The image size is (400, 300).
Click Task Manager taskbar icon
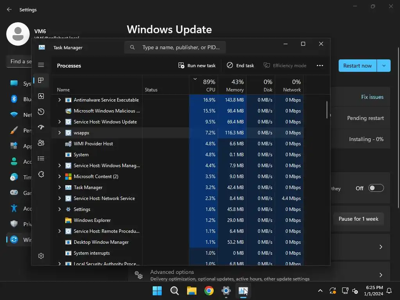coord(243,291)
